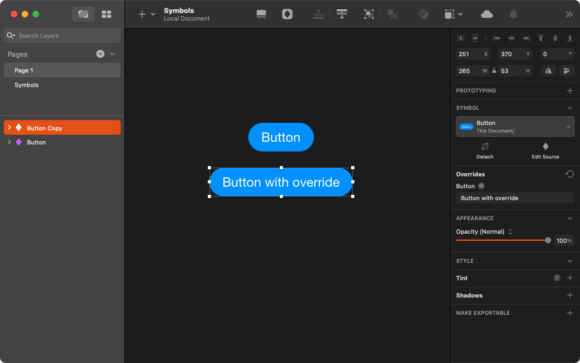Click the Button symbol on canvas
This screenshot has width=580, height=363.
[x=281, y=137]
